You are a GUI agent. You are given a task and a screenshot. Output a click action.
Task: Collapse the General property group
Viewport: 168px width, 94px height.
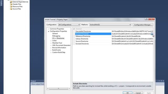[x=74, y=29]
